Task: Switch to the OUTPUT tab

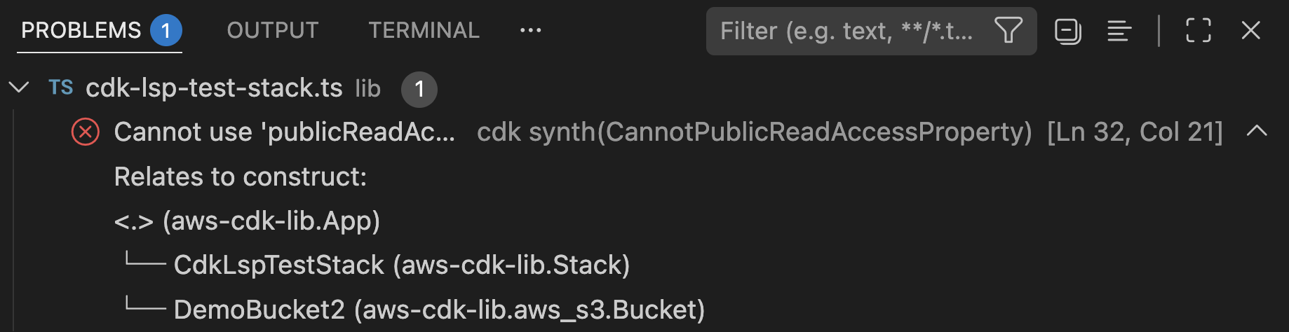Action: pyautogui.click(x=273, y=31)
